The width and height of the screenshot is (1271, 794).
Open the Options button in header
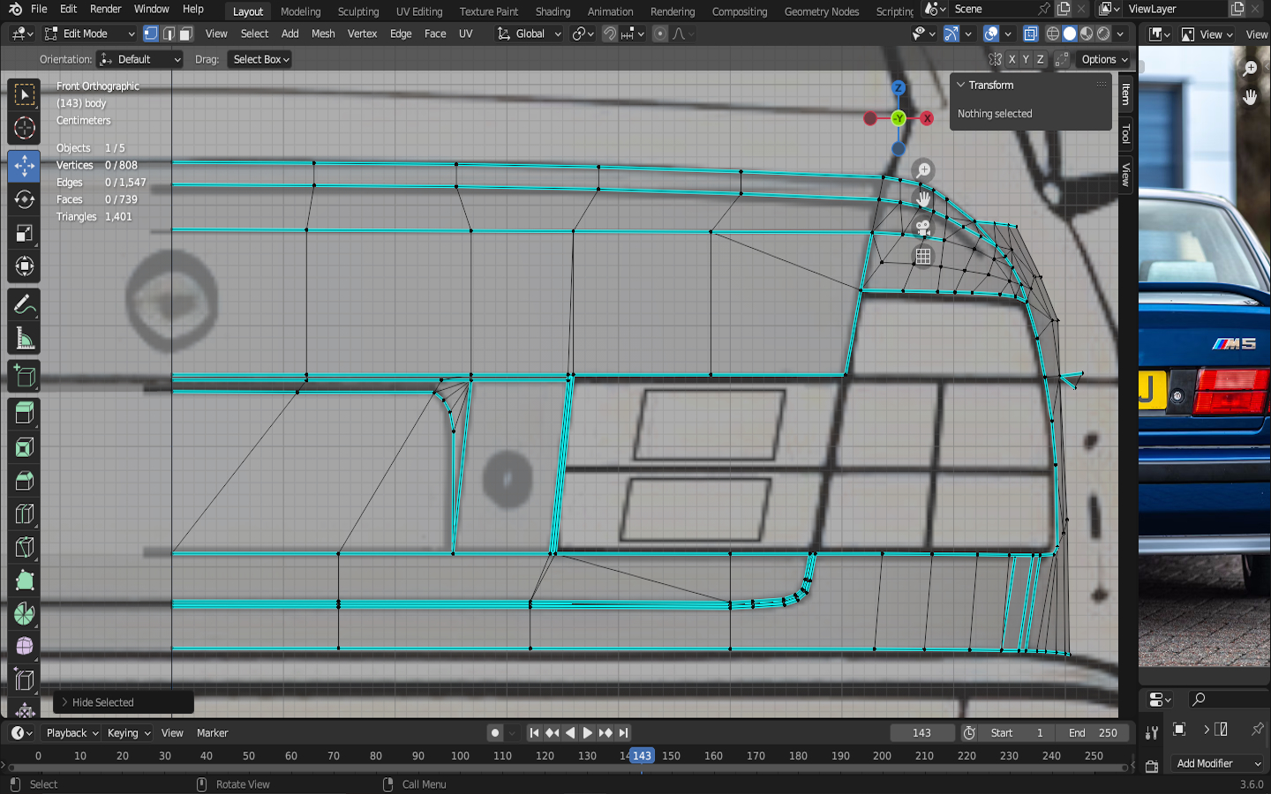[x=1104, y=59]
